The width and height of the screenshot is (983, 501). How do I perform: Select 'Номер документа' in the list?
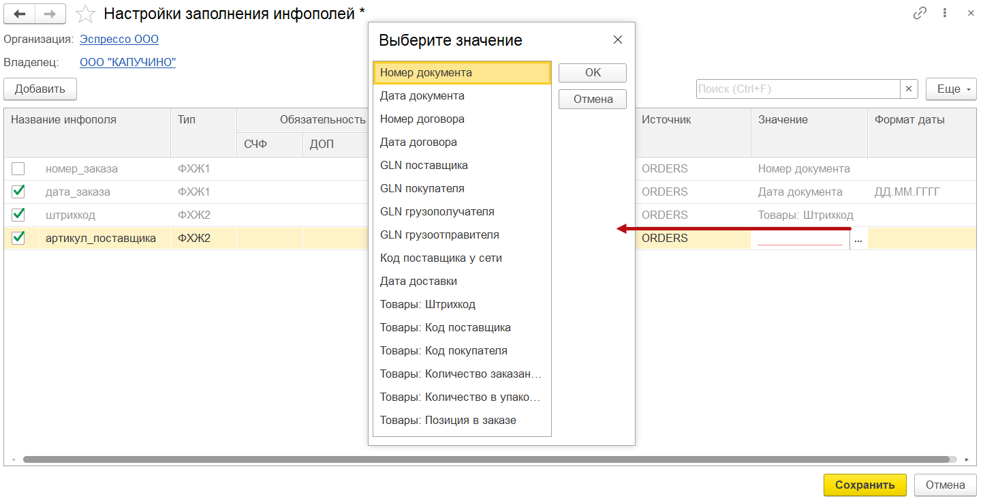point(462,72)
